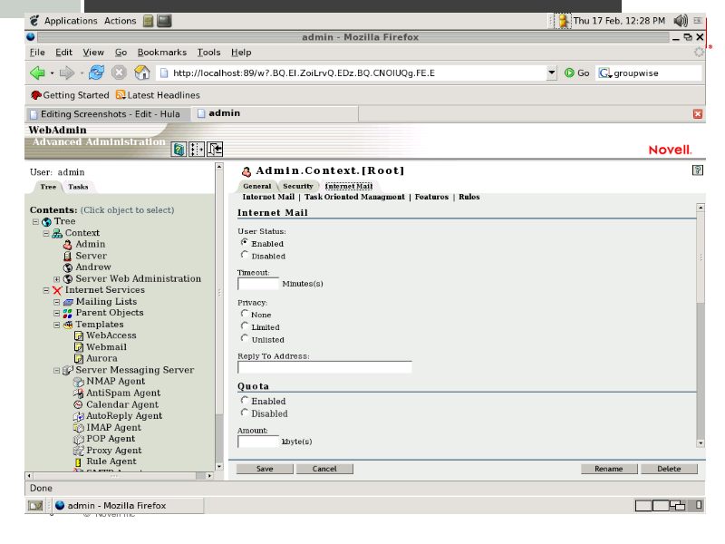The image size is (725, 544).
Task: Click the Firefox Stop icon
Action: (x=119, y=73)
